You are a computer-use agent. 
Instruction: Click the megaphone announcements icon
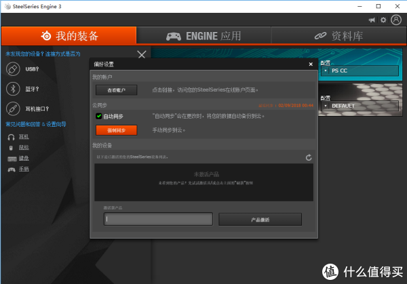click(372, 20)
